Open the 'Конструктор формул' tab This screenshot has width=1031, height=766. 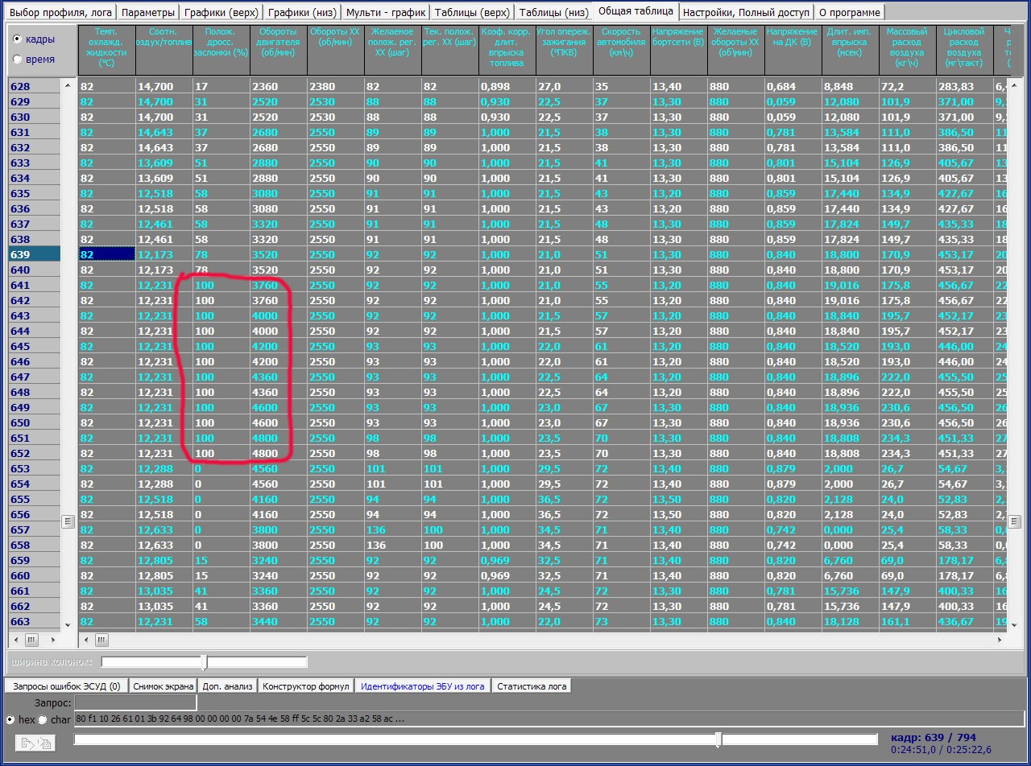[x=306, y=686]
